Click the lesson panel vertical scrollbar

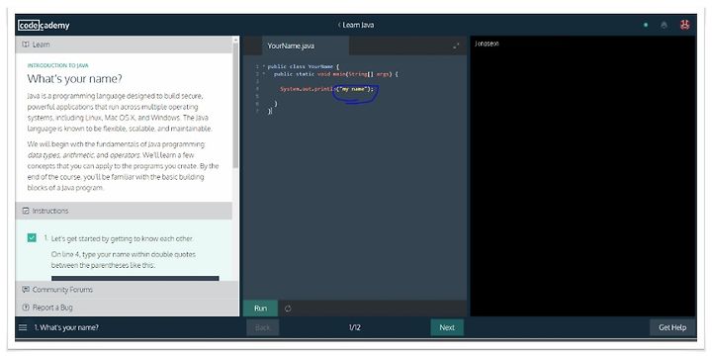click(235, 105)
